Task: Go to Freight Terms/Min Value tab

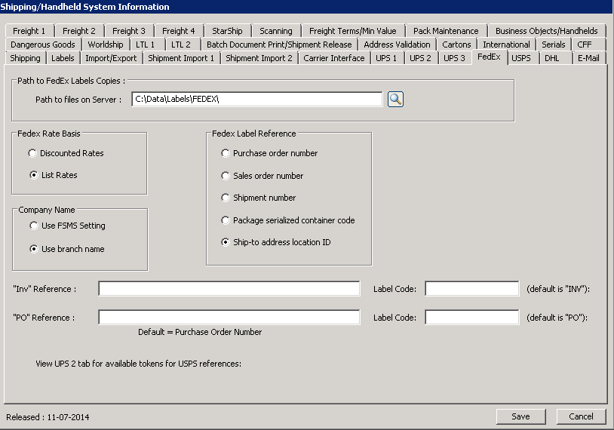Action: pyautogui.click(x=352, y=31)
